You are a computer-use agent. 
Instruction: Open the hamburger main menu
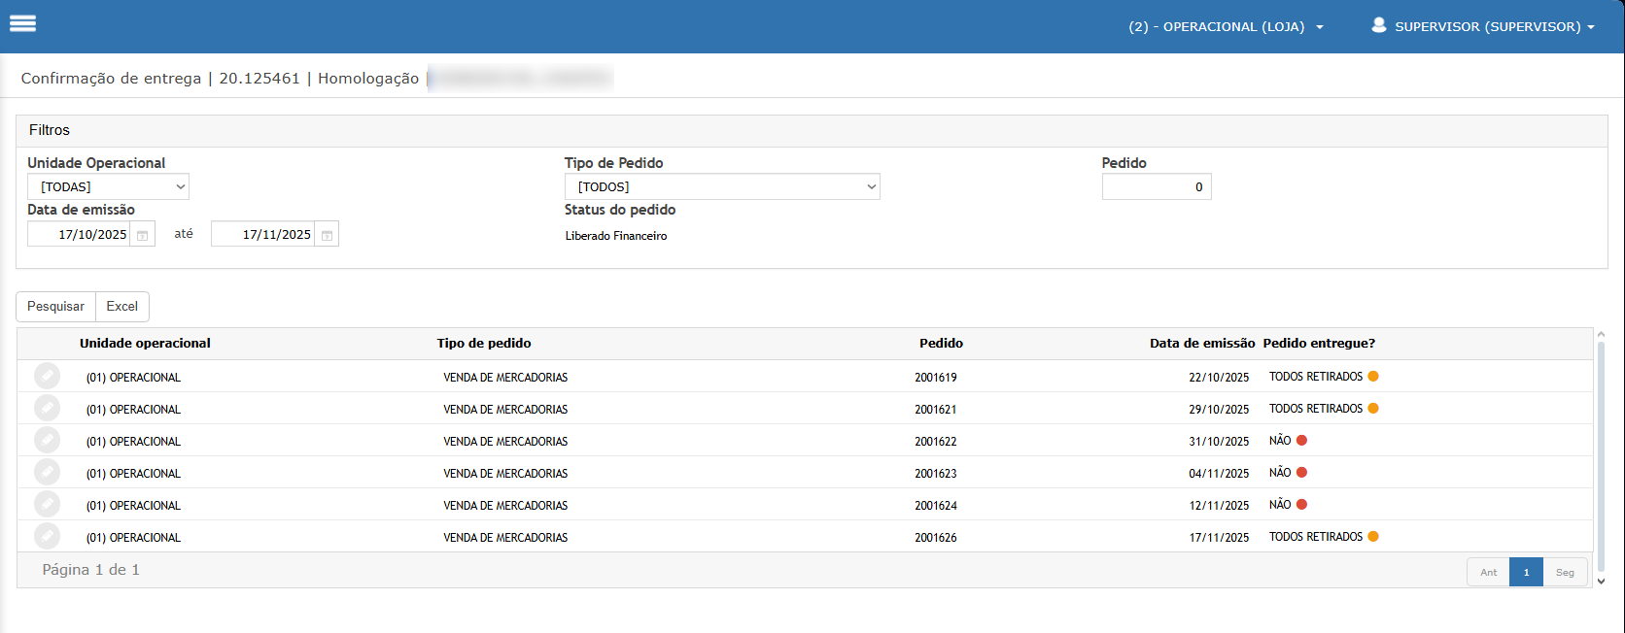[x=22, y=24]
